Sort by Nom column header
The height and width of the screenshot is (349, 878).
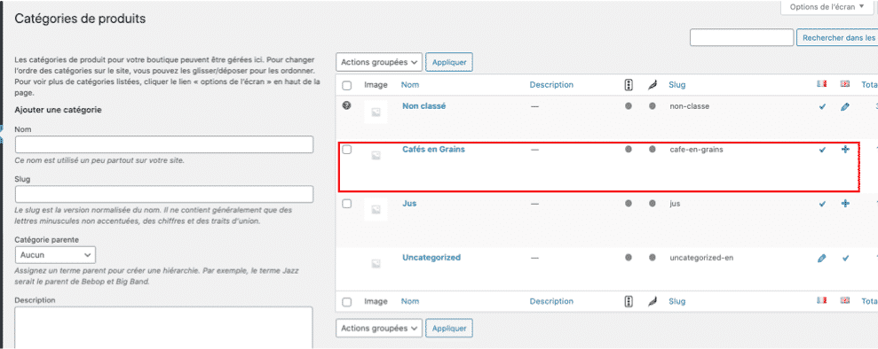click(x=410, y=85)
